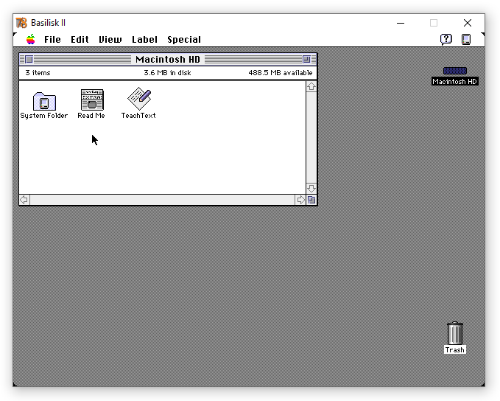
Task: Click the horizontal scrollbar right arrow
Action: pyautogui.click(x=300, y=200)
